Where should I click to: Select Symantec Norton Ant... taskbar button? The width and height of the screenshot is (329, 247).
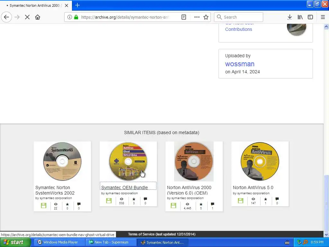(162, 242)
